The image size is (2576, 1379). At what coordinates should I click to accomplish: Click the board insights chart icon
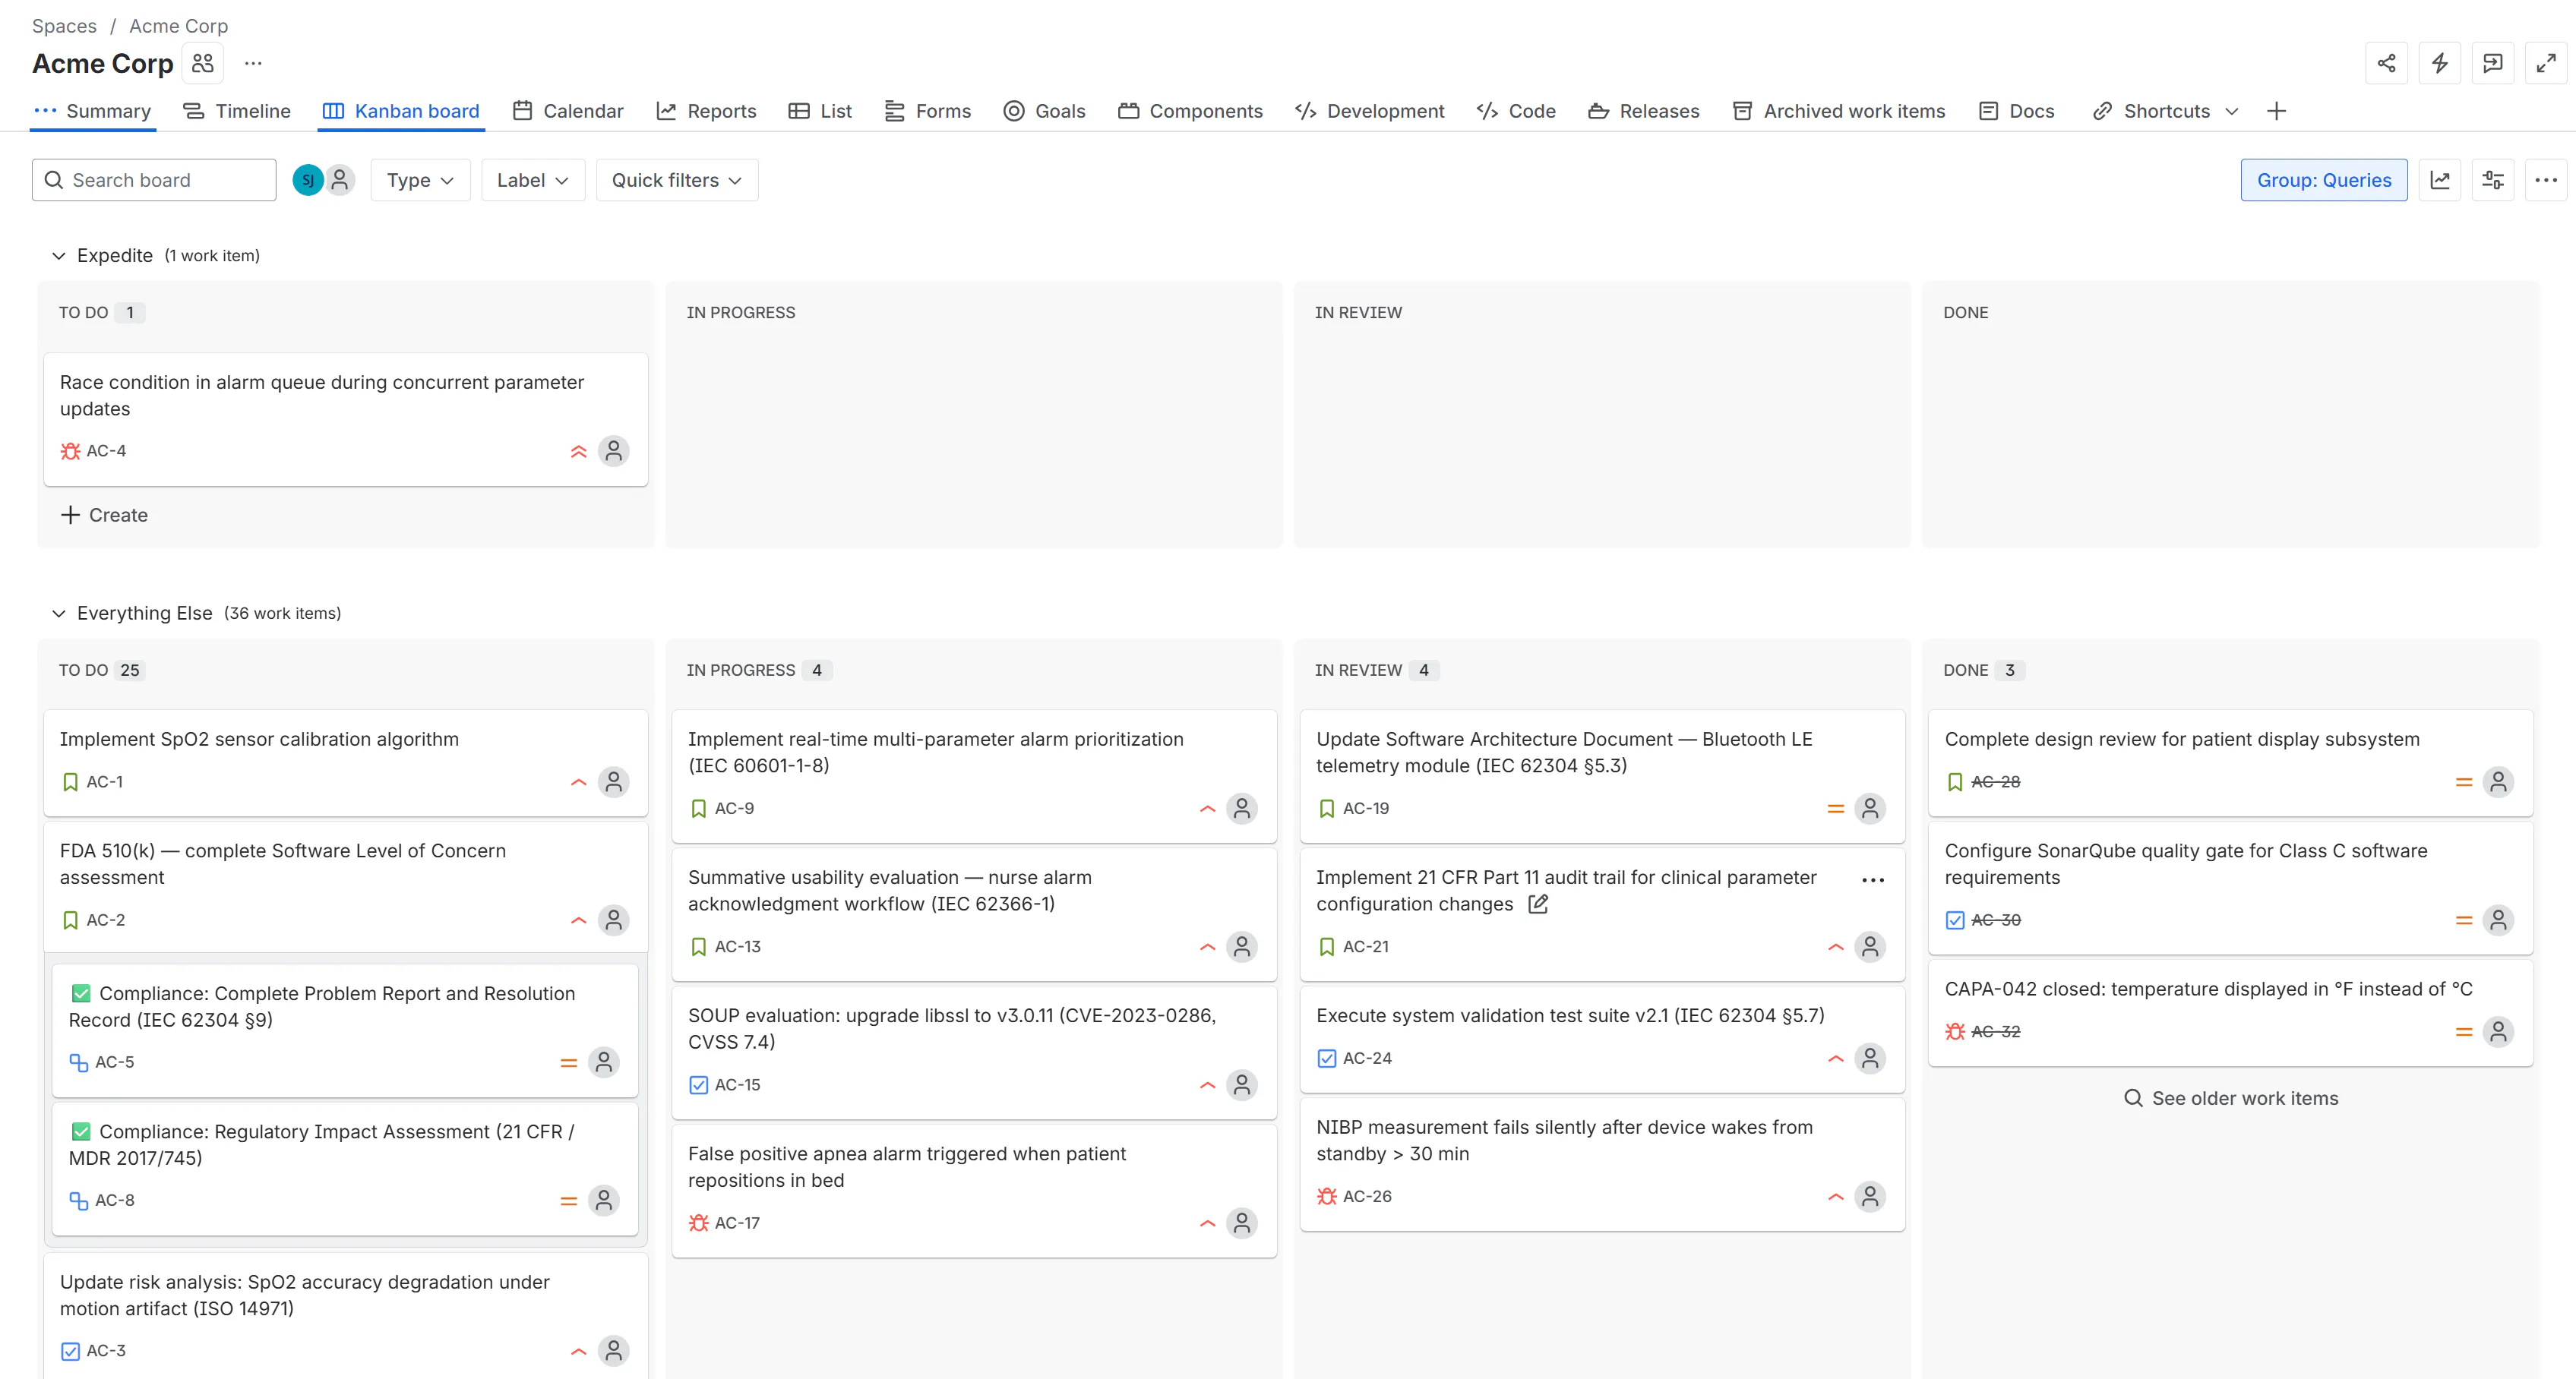(2440, 180)
